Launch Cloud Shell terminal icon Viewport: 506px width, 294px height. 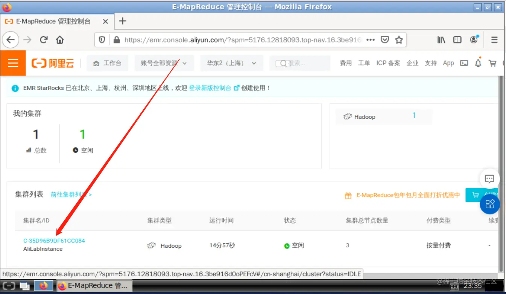[464, 63]
